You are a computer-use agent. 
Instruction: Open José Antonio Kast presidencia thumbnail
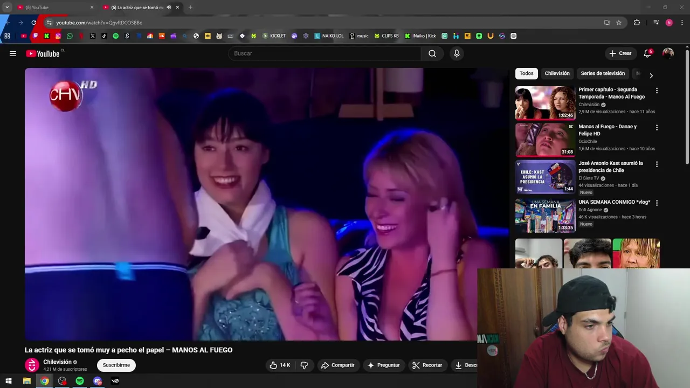[x=545, y=176]
